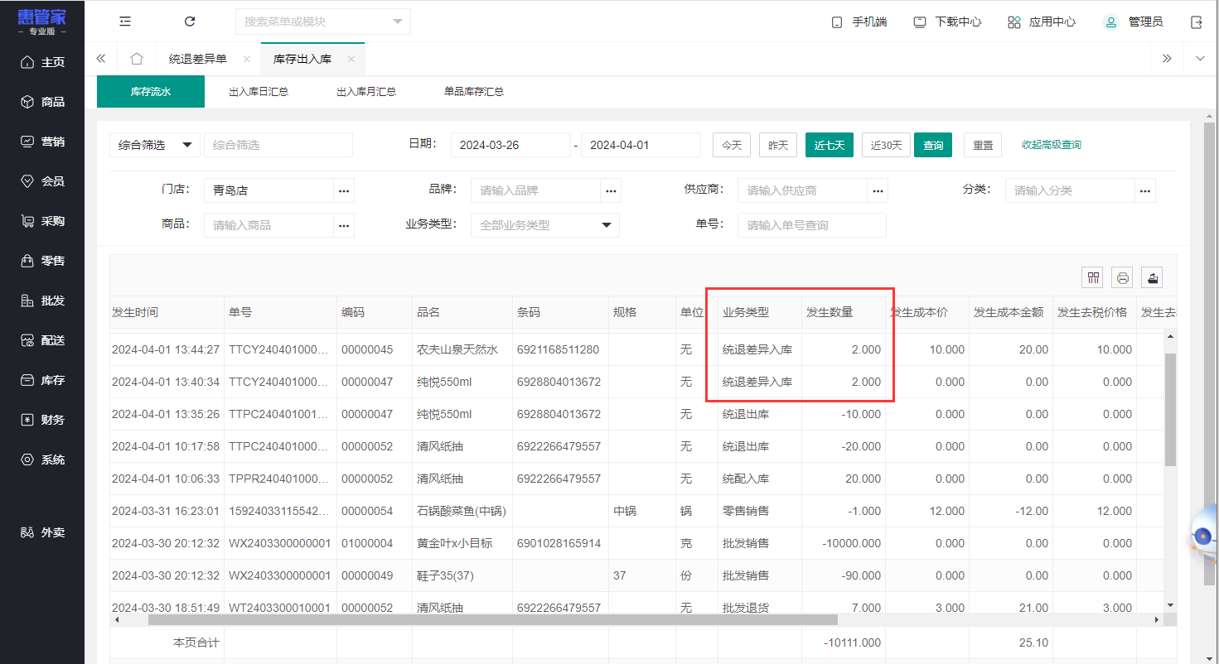Switch to 出入库日汇总 tab

[259, 92]
